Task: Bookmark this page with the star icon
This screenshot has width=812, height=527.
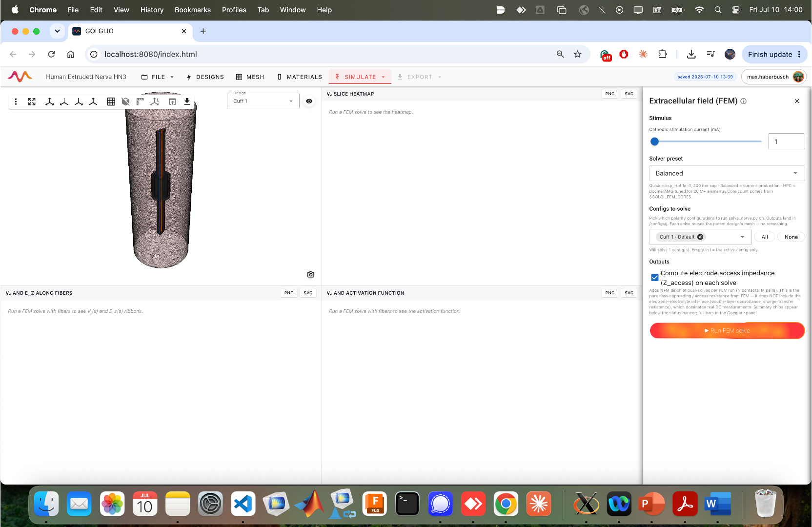Action: (x=578, y=54)
